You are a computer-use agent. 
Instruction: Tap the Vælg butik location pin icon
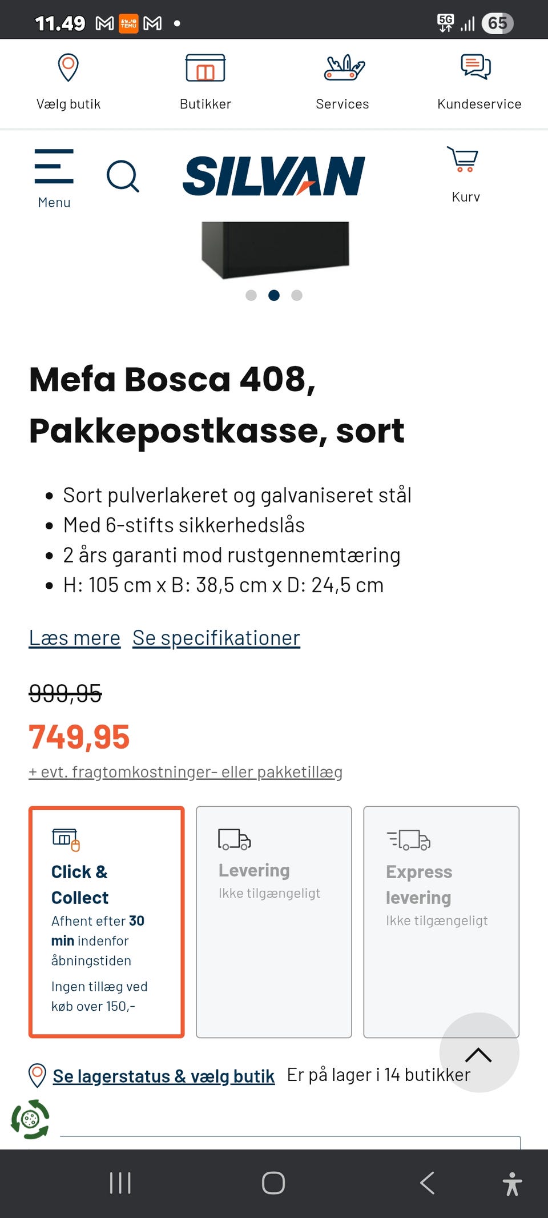point(68,69)
